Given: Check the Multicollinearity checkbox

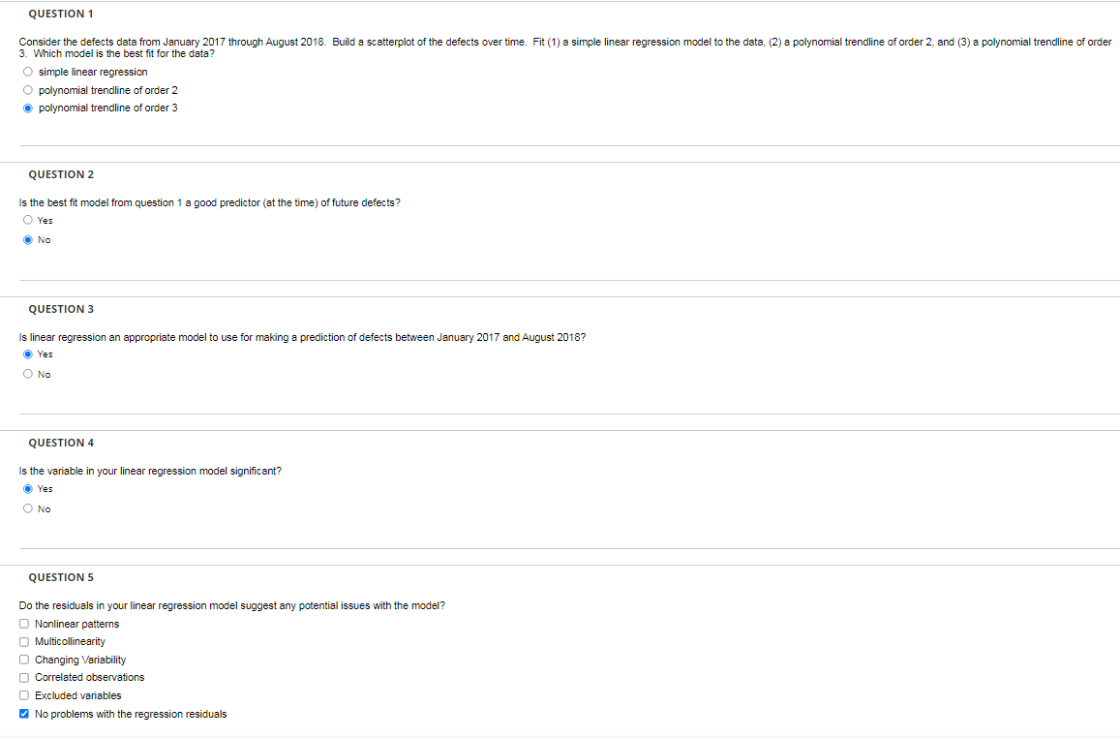Looking at the screenshot, I should pos(23,641).
